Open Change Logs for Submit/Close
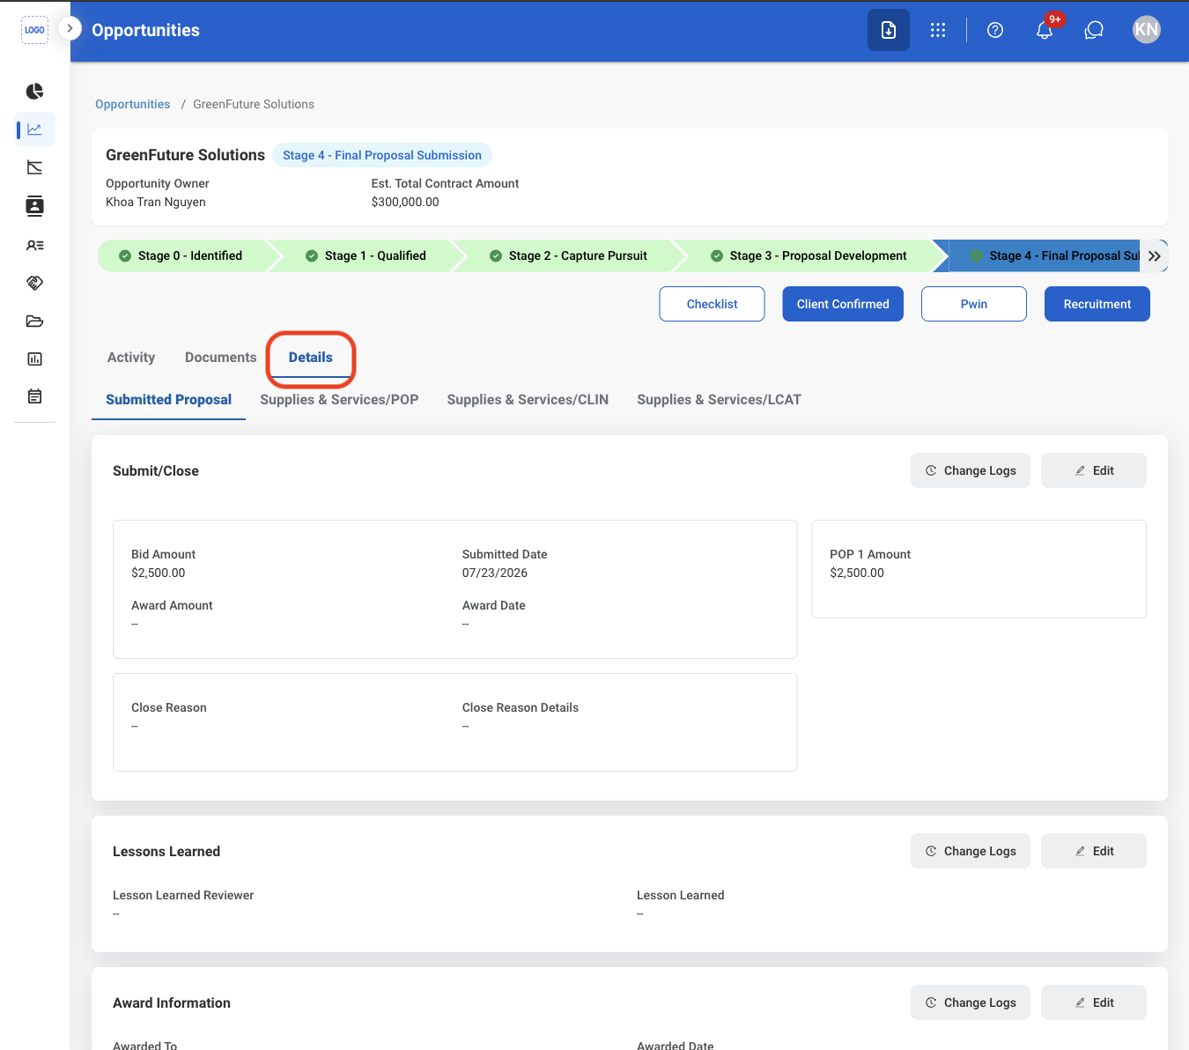This screenshot has height=1050, width=1189. click(971, 470)
